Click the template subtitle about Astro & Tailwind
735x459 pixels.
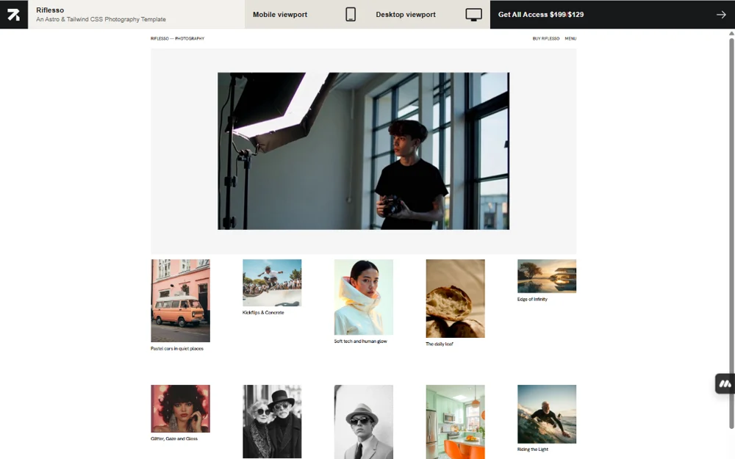(x=101, y=19)
